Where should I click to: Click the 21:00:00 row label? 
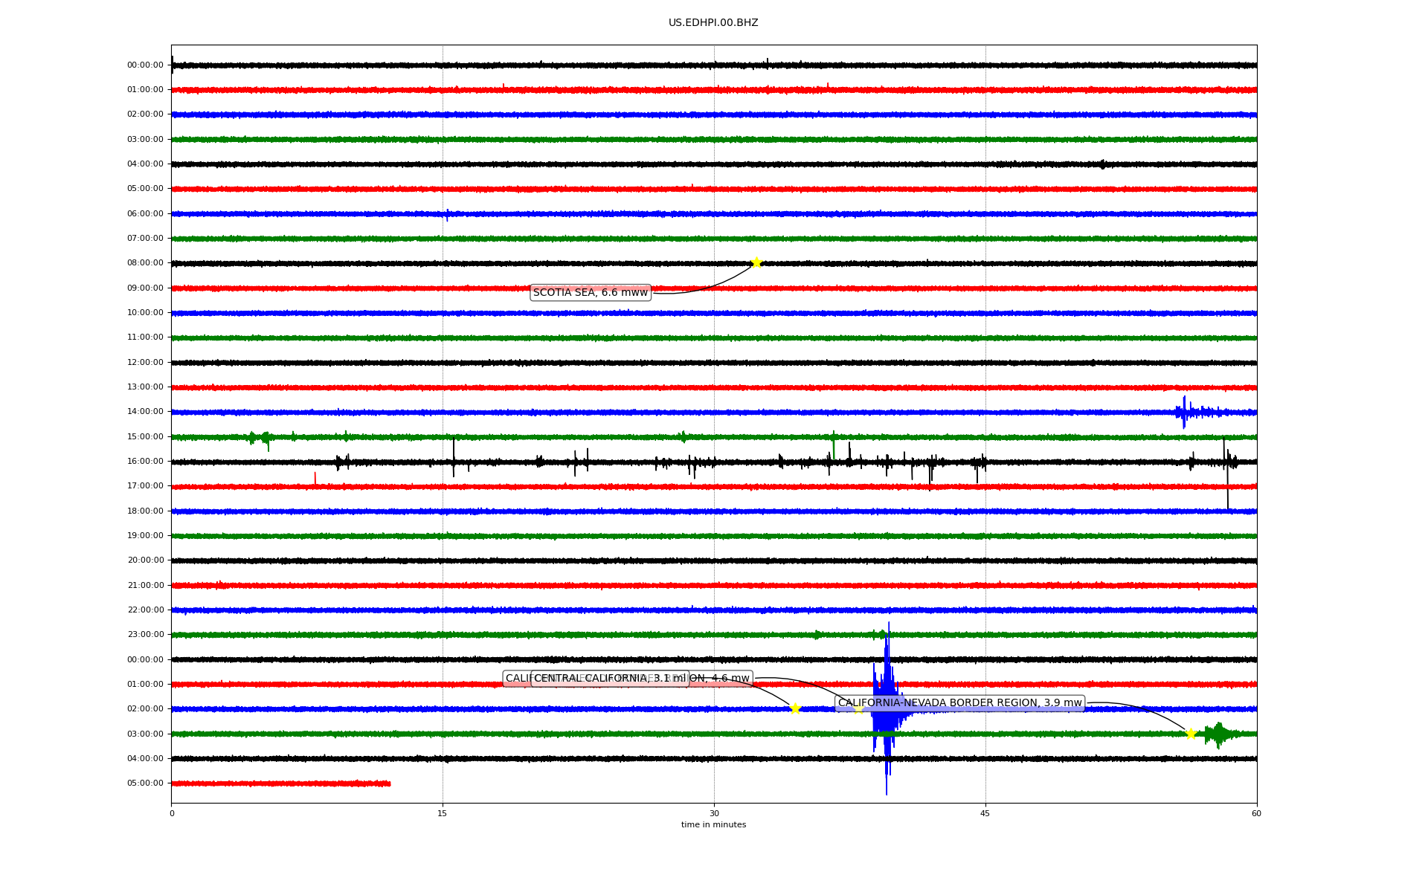point(145,586)
